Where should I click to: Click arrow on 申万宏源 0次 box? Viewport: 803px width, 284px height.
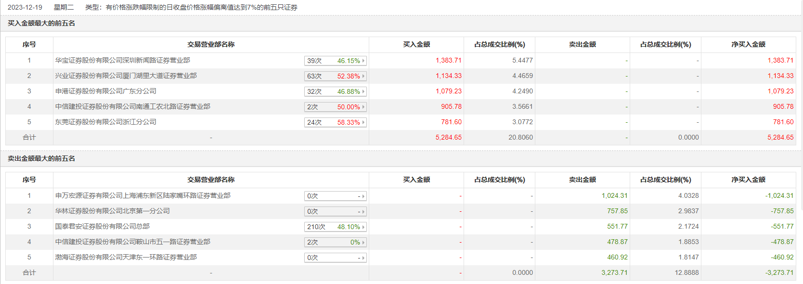(x=363, y=196)
